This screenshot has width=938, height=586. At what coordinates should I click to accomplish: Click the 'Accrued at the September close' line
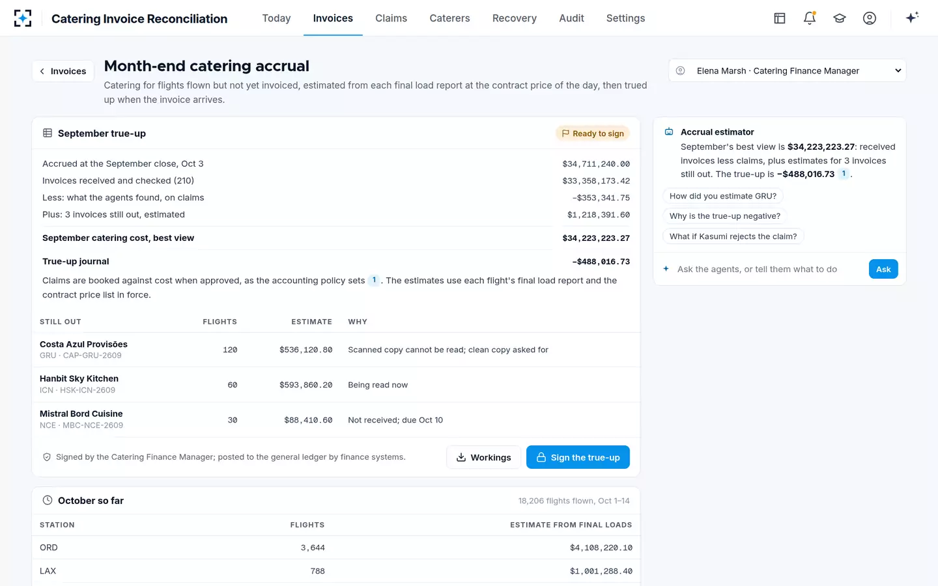coord(336,163)
